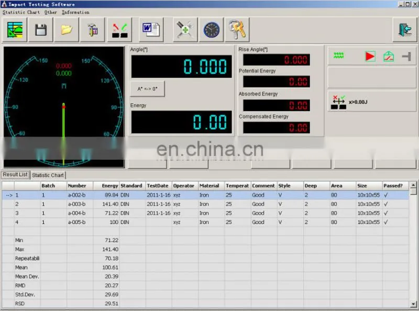Click the Std.Dev. value 29.69

(x=112, y=295)
